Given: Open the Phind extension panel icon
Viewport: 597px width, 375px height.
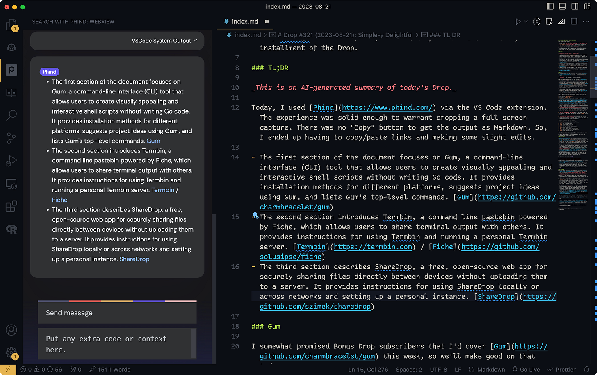Looking at the screenshot, I should coord(11,70).
